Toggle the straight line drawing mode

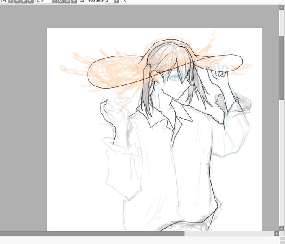pyautogui.click(x=124, y=1)
